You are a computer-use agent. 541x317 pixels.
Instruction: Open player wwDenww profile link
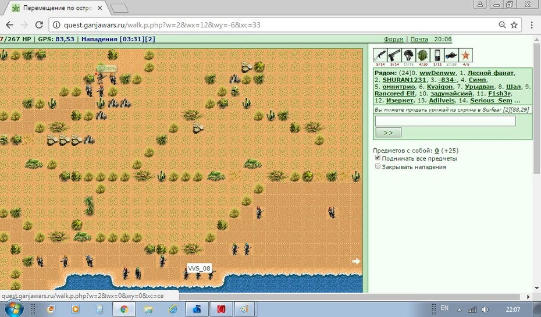(437, 73)
